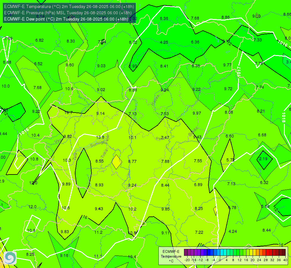Click the Heves county label
The height and width of the screenshot is (268, 291).
[155, 100]
